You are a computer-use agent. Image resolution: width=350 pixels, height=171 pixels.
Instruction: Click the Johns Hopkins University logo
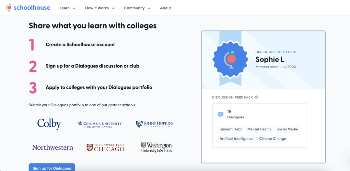coord(155,124)
